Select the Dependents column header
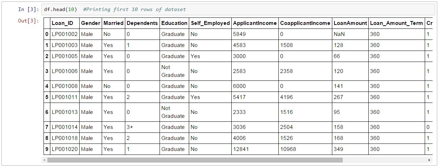 click(142, 23)
